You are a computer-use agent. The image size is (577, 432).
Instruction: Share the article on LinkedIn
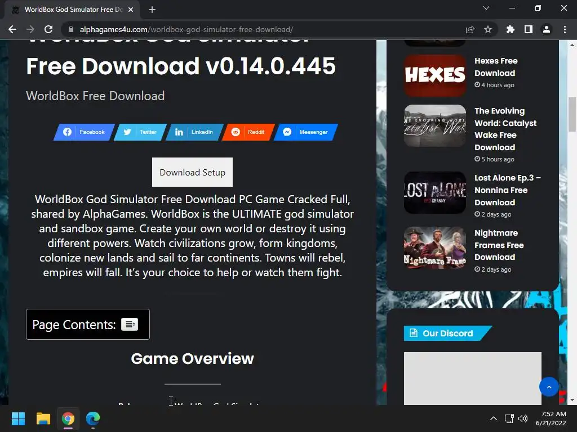coord(194,132)
